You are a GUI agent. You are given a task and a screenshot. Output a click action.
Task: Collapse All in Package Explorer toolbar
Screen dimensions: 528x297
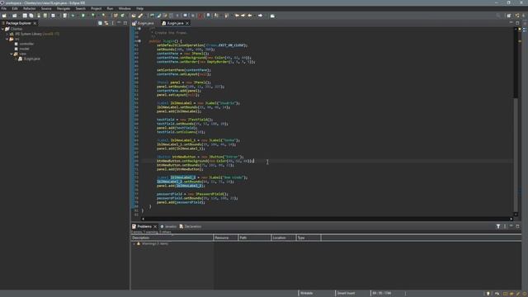(100, 23)
